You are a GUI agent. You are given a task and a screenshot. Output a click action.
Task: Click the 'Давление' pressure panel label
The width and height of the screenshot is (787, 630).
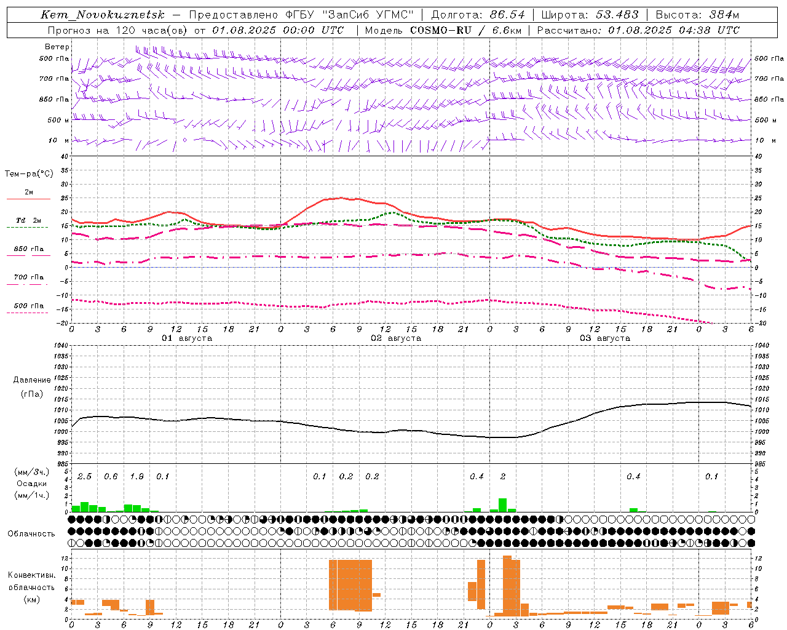pyautogui.click(x=32, y=380)
